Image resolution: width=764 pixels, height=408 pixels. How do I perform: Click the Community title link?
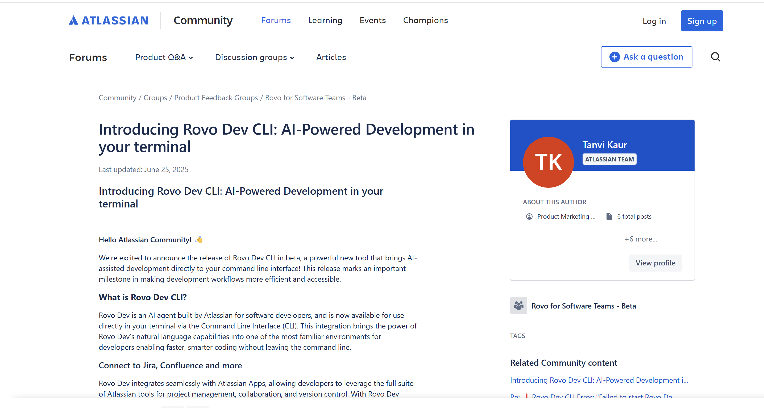(203, 20)
